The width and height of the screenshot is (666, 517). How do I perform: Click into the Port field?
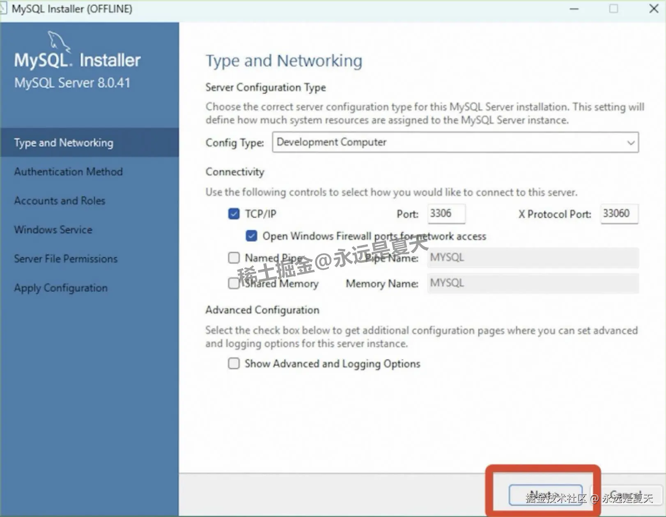[446, 214]
